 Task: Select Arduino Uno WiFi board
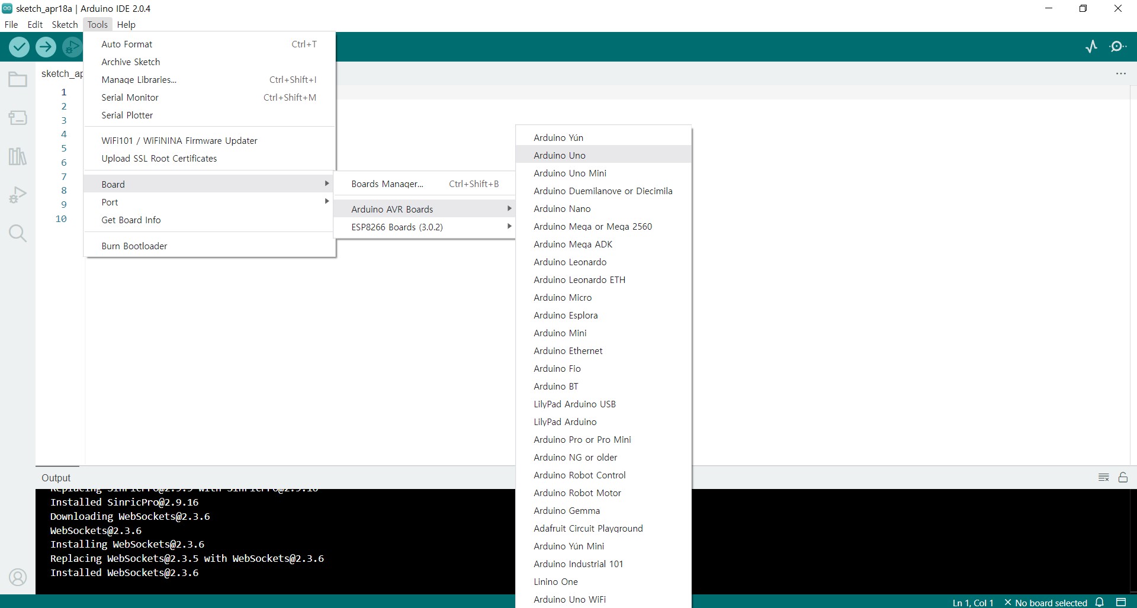tap(603, 599)
